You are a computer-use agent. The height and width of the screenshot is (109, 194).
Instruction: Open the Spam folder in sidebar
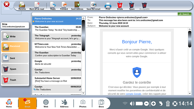15,69
